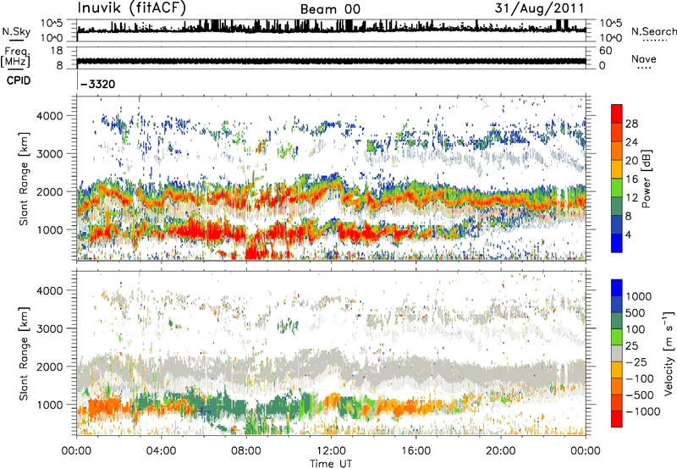The image size is (677, 469).
Task: Click the red top segment of the Power color bar
Action: pos(617,113)
